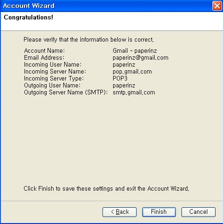
Task: Click the Gmail - paperinz account name value
Action: [x=135, y=50]
